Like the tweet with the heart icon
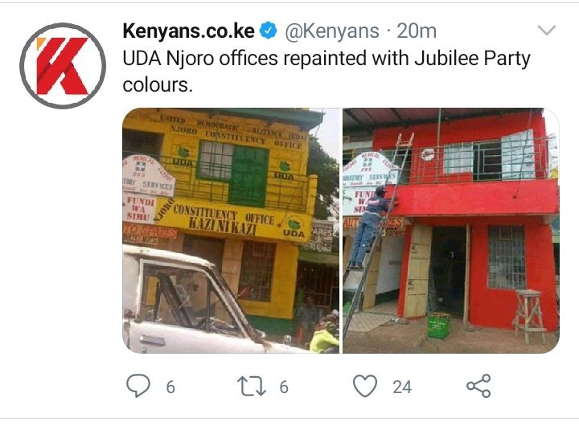Viewport: 579px width, 426px height. click(x=365, y=386)
